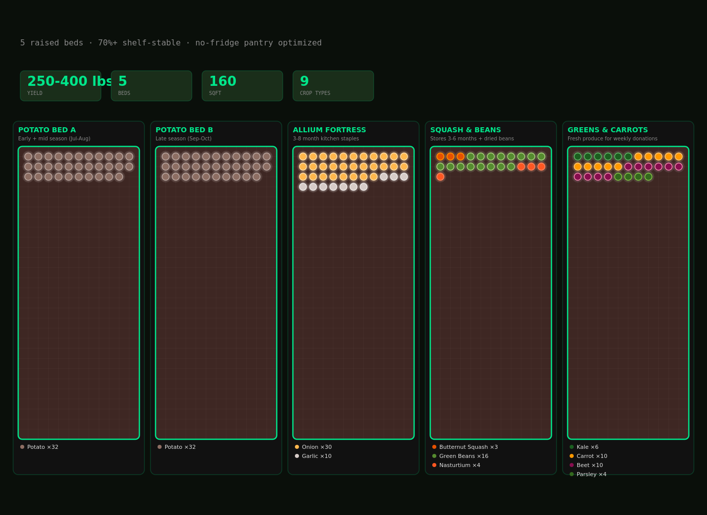The width and height of the screenshot is (707, 515).
Task: Click the 'Carrot ×10' legend label
Action: pos(592,456)
